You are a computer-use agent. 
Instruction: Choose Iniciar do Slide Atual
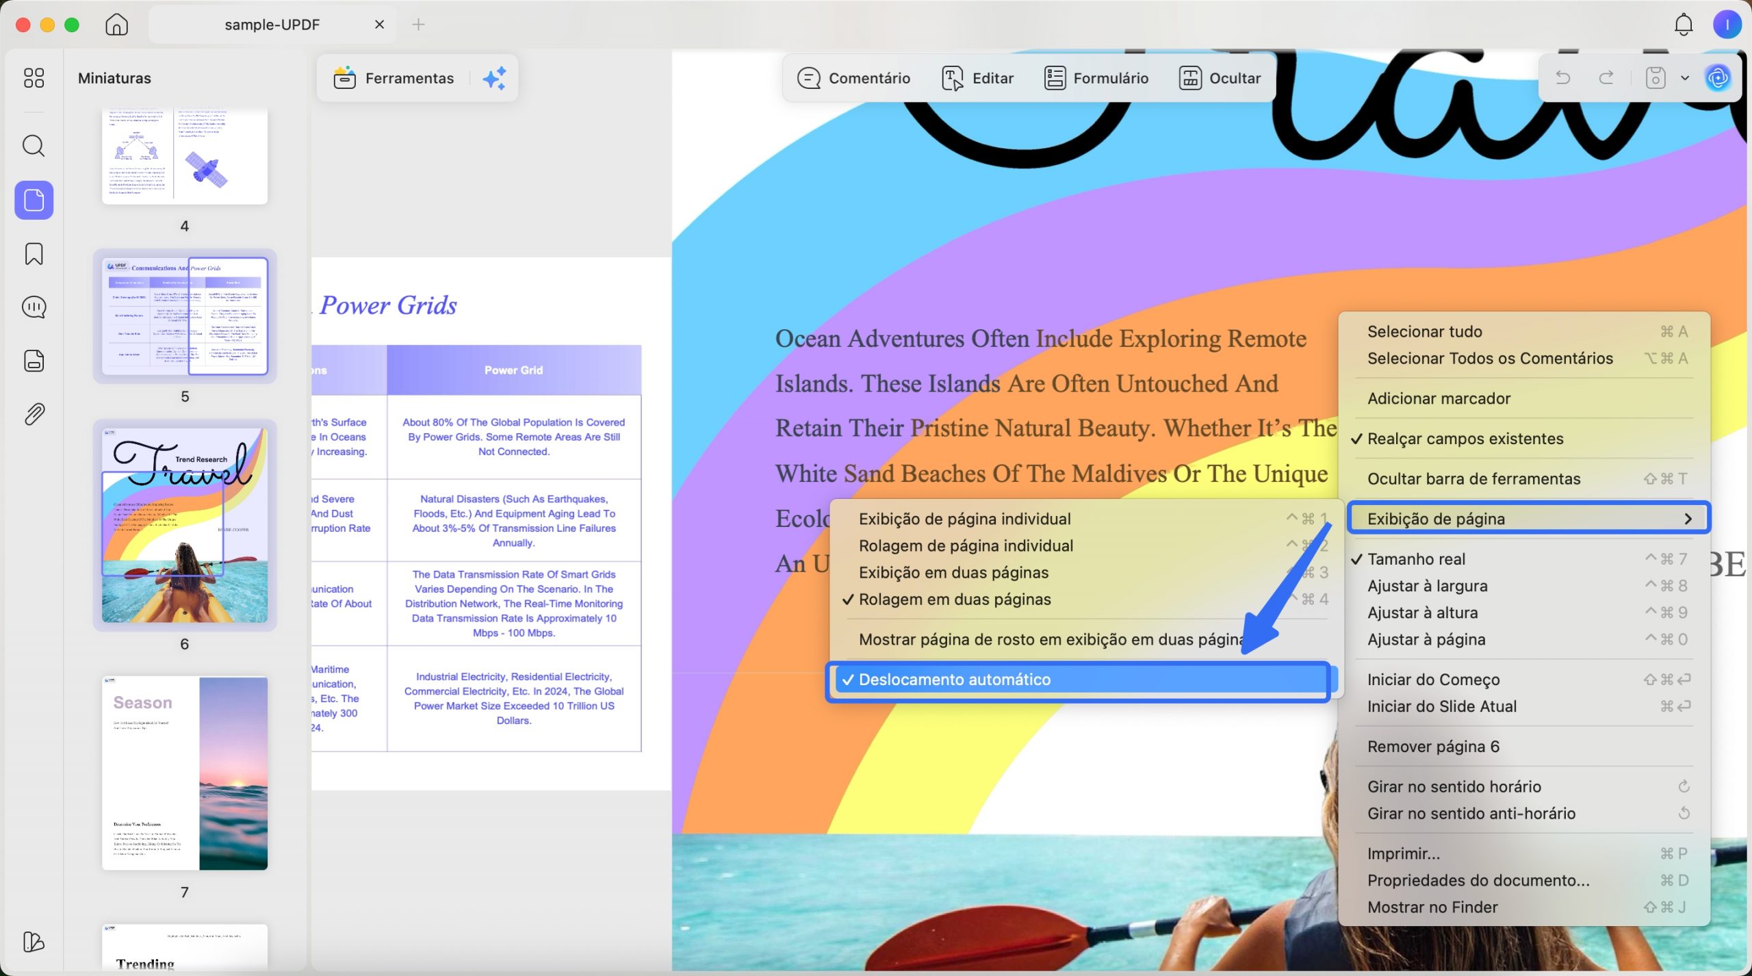tap(1524, 706)
